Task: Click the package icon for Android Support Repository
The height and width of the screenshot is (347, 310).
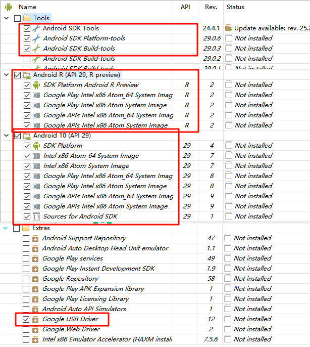Action: click(x=35, y=238)
